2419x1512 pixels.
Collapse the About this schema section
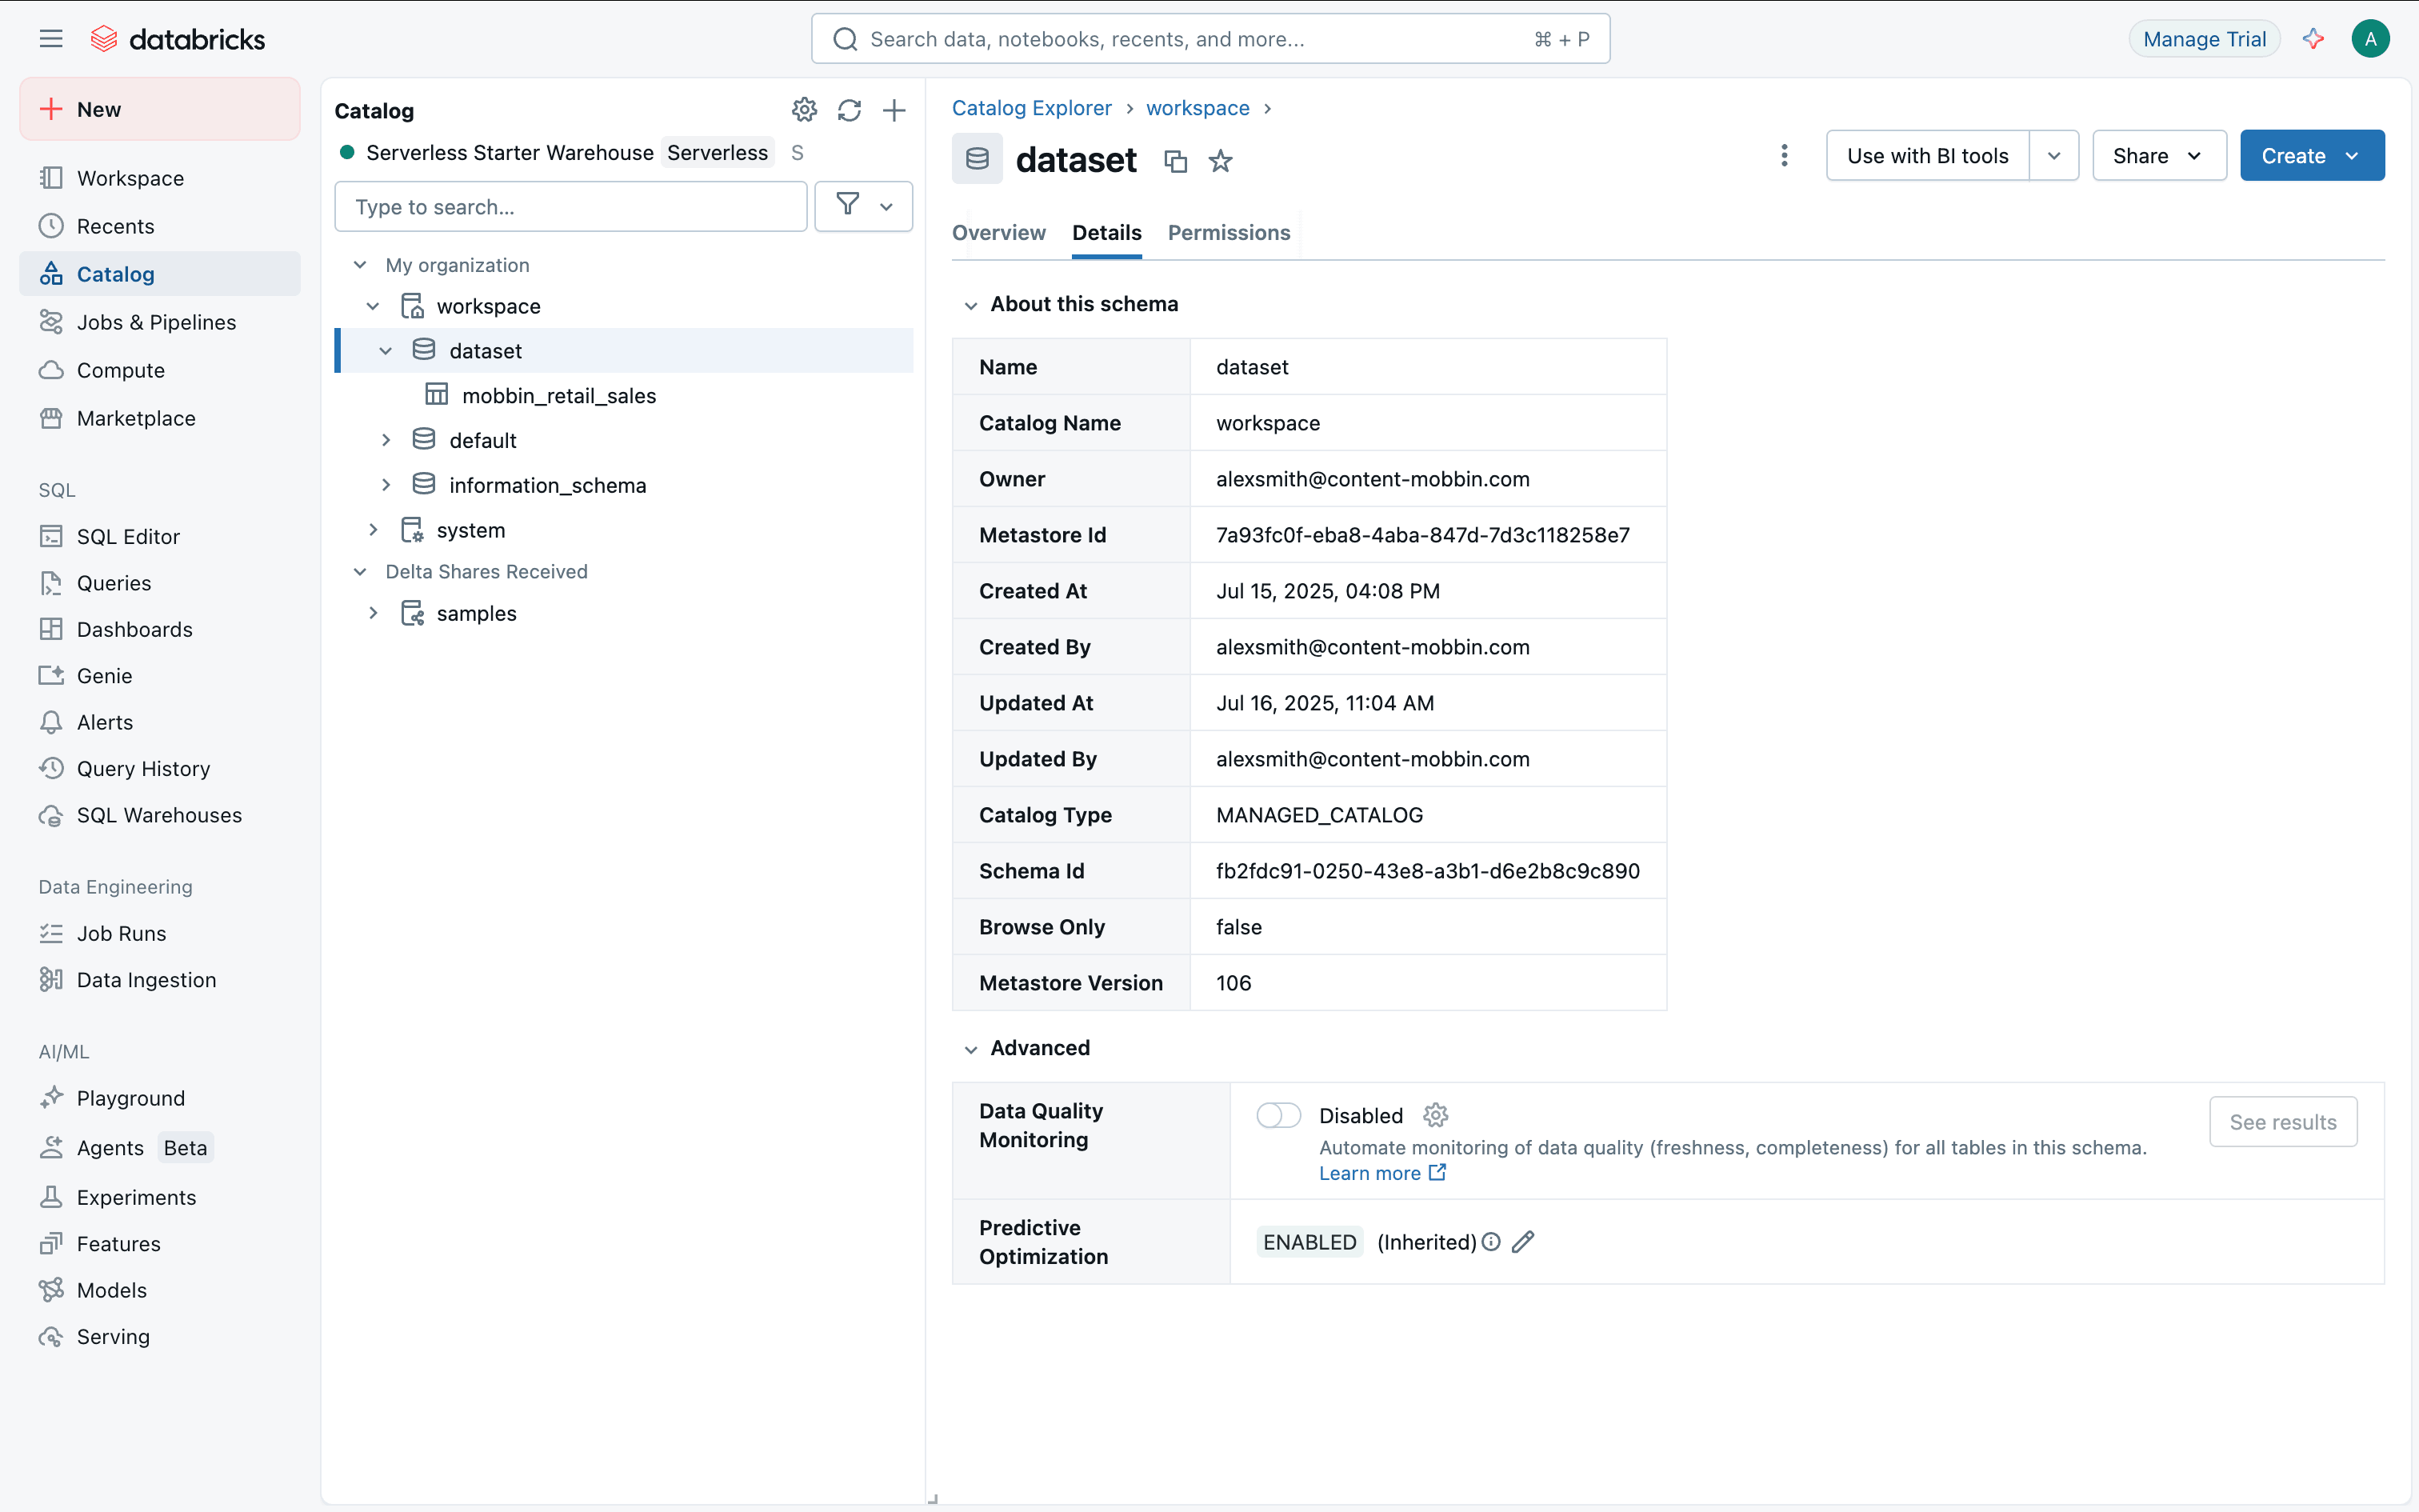coord(970,305)
